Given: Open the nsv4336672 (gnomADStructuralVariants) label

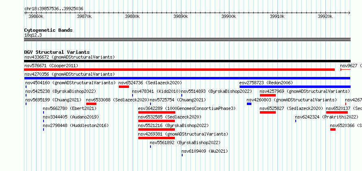Looking at the screenshot, I should tap(70, 57).
